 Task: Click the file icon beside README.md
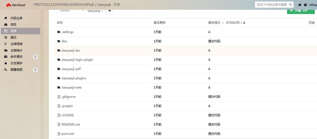[59, 124]
